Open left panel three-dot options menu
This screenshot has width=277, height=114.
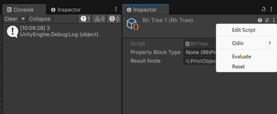116,9
